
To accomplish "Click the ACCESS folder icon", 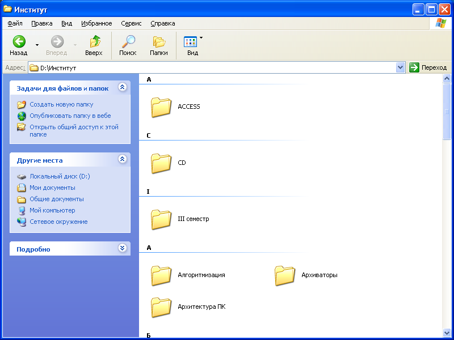I will [x=161, y=107].
